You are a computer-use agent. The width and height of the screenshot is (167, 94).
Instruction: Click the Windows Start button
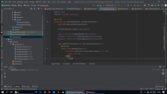point(2,92)
